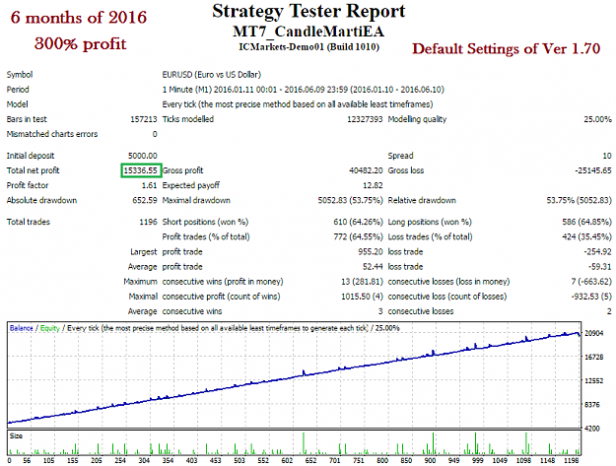Select consecutive profit value 1015.50 (4)
This screenshot has height=466, width=616.
pos(362,297)
